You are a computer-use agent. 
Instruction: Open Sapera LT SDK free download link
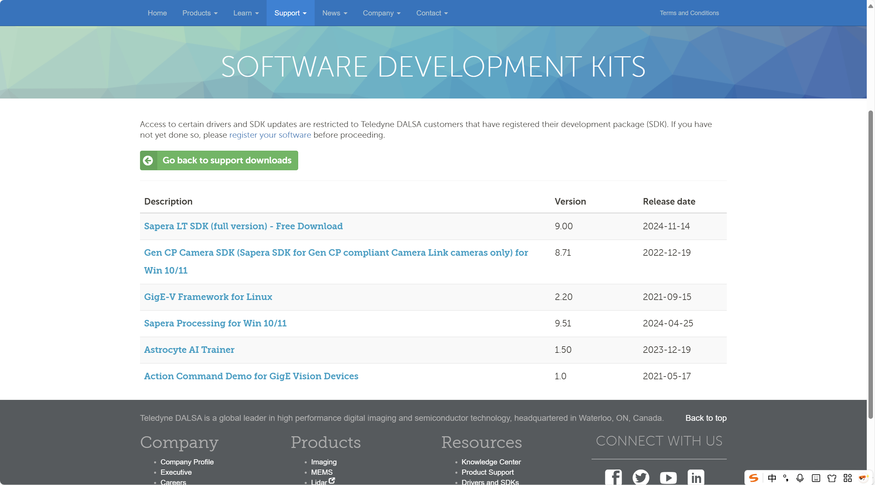(x=243, y=226)
